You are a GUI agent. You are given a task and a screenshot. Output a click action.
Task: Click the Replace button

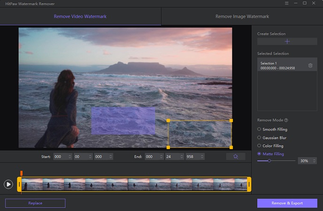coord(35,203)
